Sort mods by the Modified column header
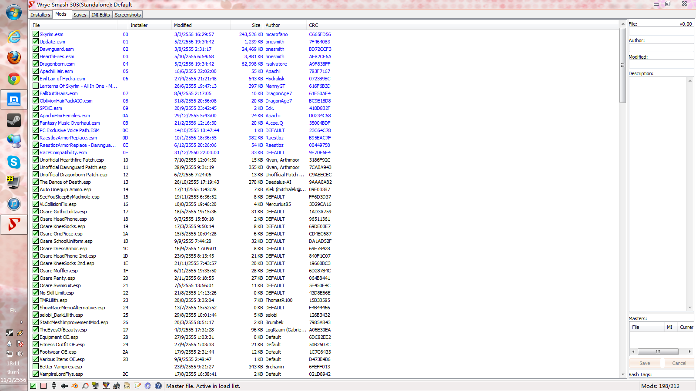Viewport: 696px width, 391px height. coord(201,25)
